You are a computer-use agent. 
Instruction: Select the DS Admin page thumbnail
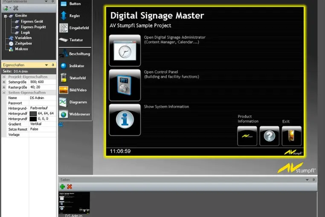click(74, 202)
